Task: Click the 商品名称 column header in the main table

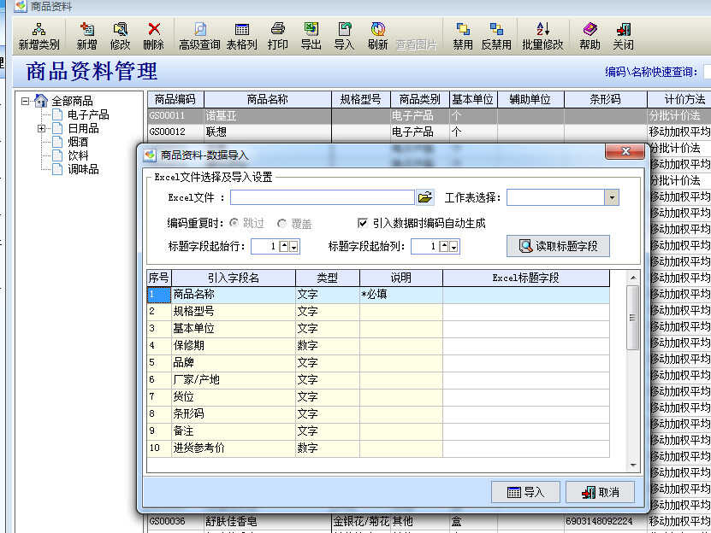Action: [x=268, y=99]
